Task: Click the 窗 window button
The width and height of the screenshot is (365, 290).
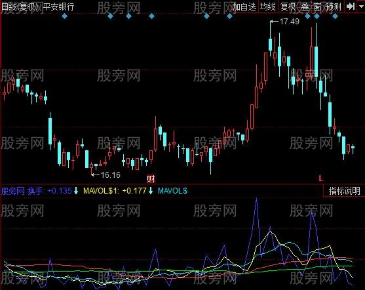Action: [318, 7]
